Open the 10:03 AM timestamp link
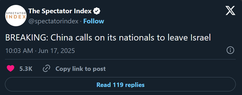This screenshot has width=242, height=95. pyautogui.click(x=19, y=51)
